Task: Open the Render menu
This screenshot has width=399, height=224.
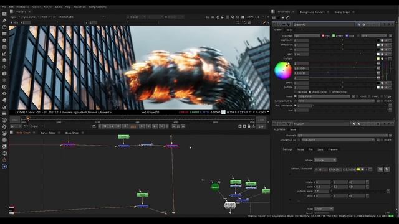Action: (47, 7)
